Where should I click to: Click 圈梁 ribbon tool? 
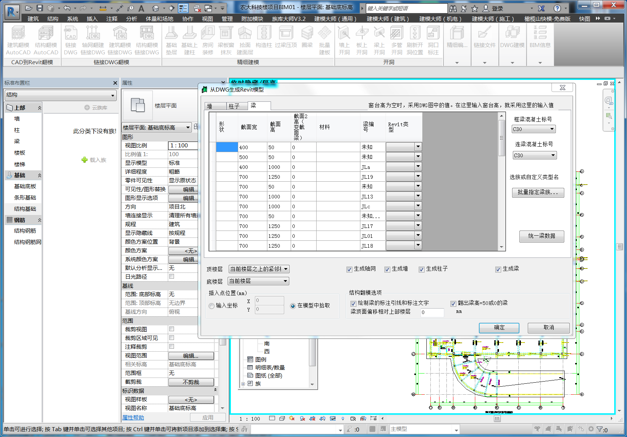(x=307, y=38)
